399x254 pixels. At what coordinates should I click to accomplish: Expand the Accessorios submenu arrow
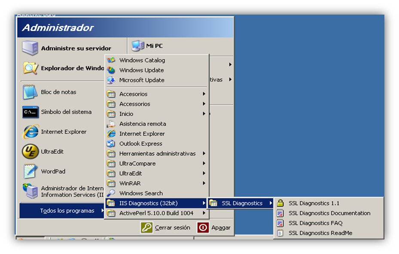pyautogui.click(x=204, y=104)
